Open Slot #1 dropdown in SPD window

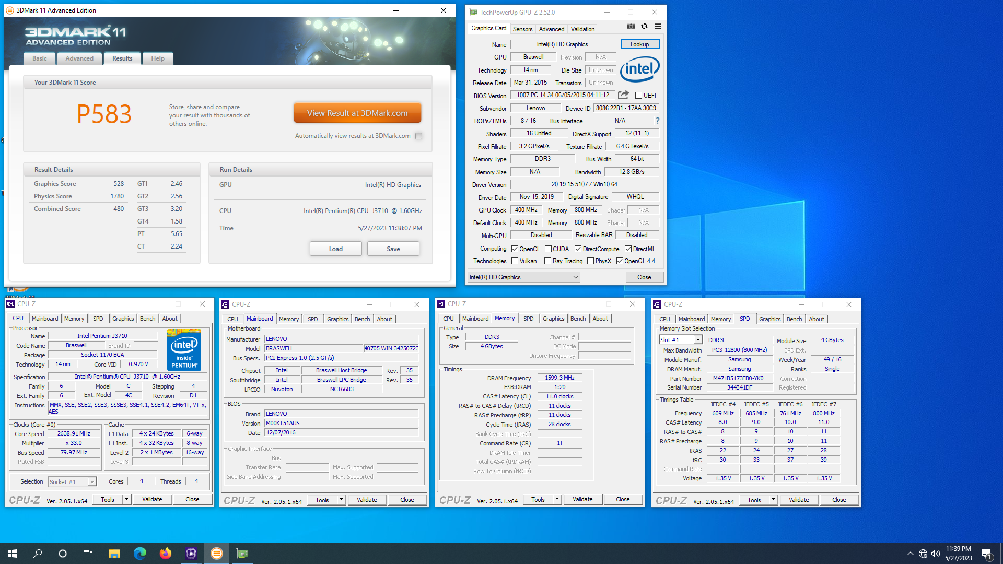(x=680, y=340)
